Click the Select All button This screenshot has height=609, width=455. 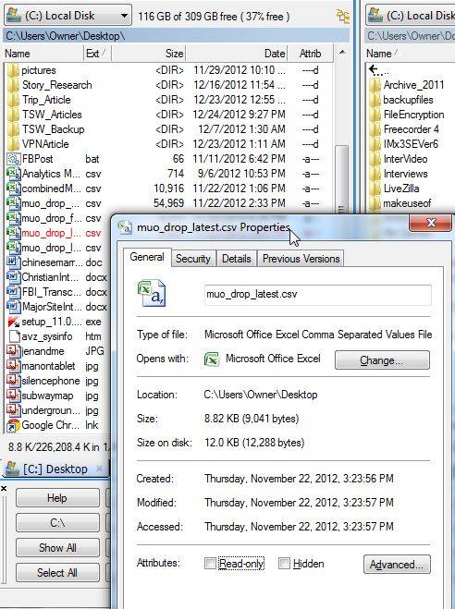(57, 572)
